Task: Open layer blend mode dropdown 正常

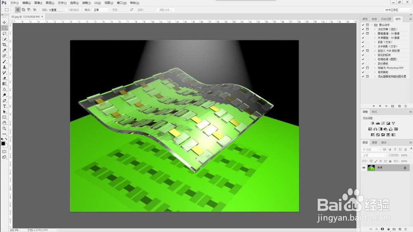Action: 374,155
